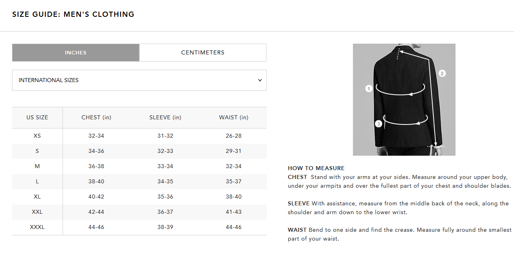Screen dimensions: 514x259
Task: Click the waist marker 3 on image
Action: coord(379,124)
